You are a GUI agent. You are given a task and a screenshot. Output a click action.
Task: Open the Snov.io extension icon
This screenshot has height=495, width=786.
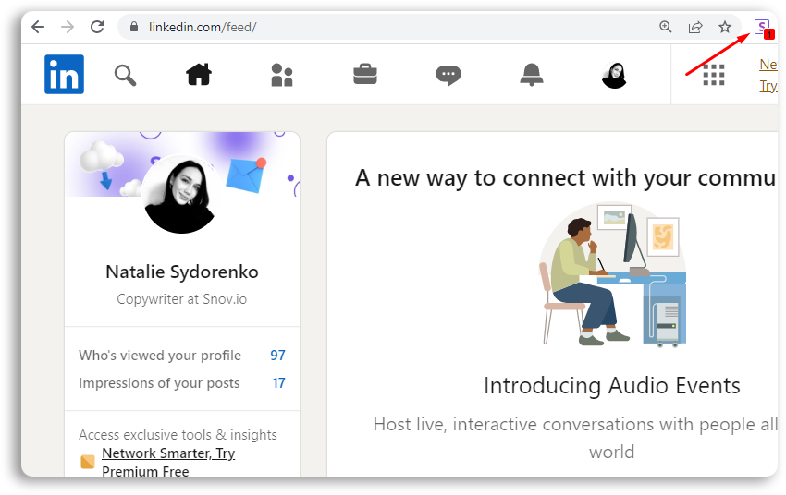tap(764, 28)
